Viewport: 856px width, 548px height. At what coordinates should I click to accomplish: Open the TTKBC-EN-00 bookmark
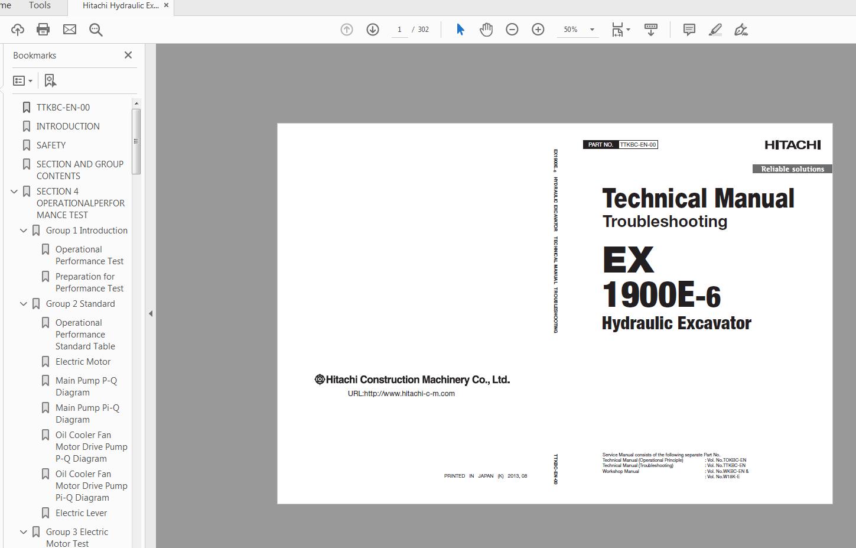(x=63, y=108)
